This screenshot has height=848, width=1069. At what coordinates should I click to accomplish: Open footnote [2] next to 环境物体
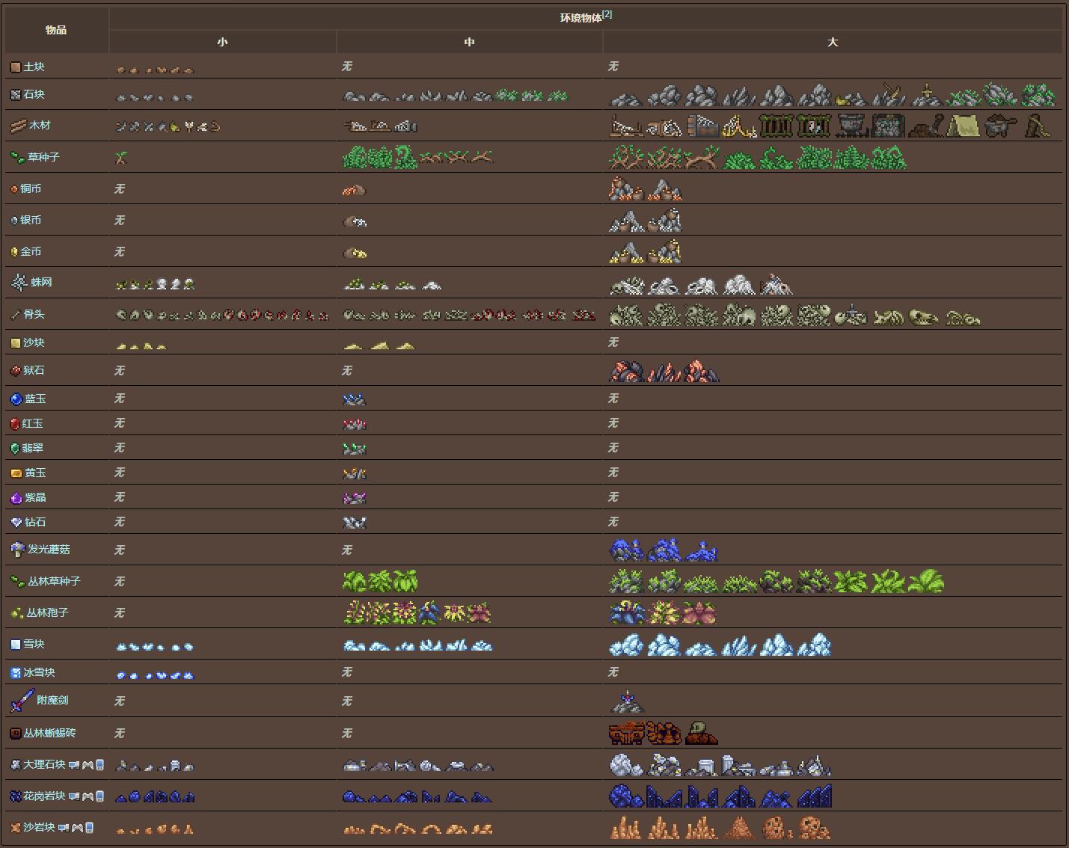point(607,14)
